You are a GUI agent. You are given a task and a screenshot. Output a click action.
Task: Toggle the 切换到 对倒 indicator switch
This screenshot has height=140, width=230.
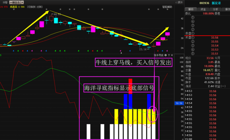(35, 7)
